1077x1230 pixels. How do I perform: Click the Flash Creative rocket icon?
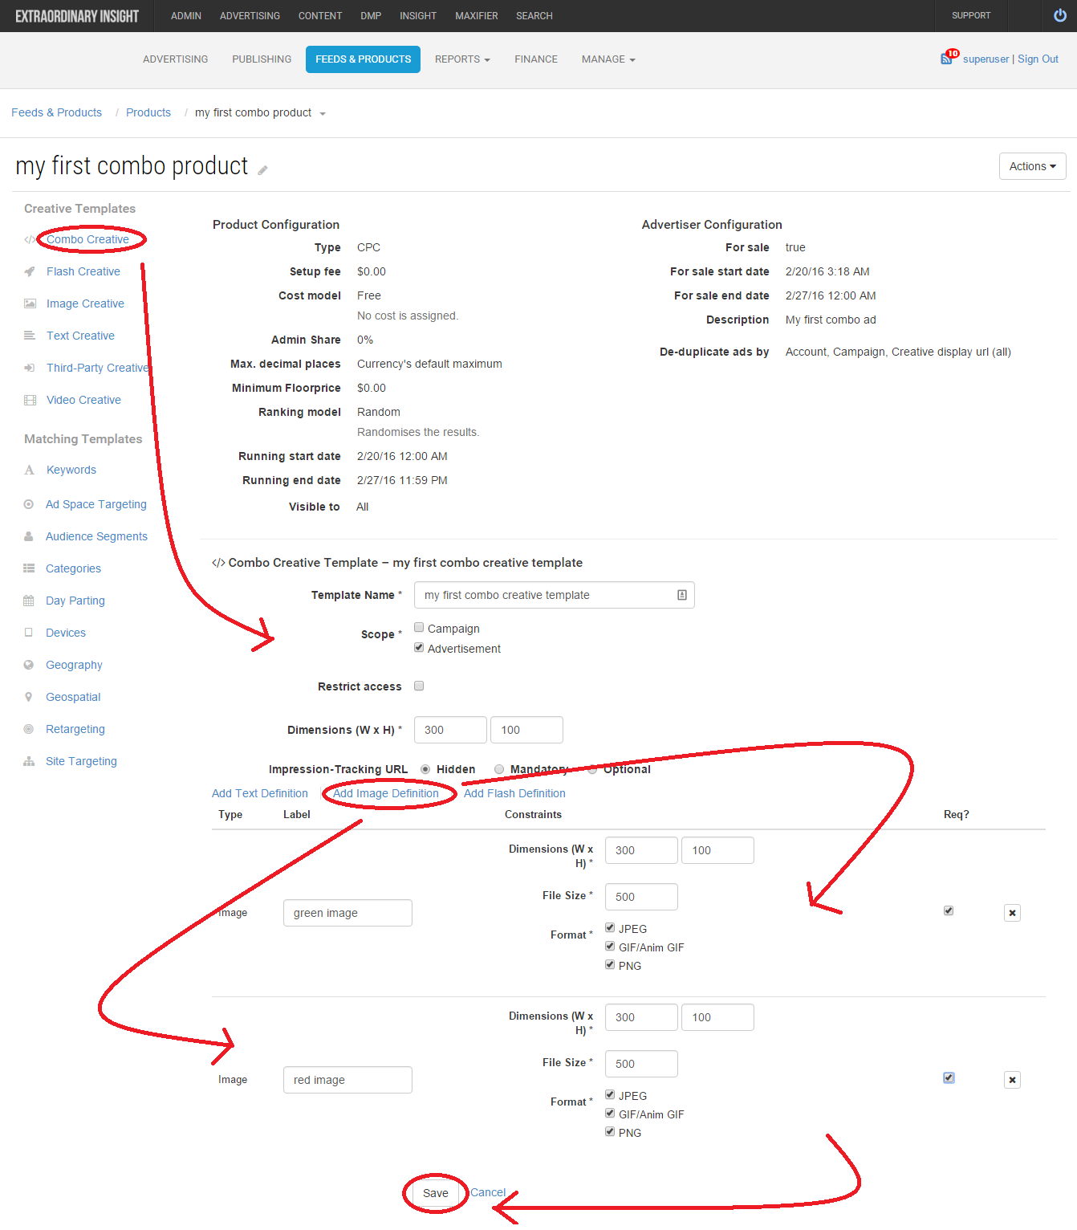[30, 271]
